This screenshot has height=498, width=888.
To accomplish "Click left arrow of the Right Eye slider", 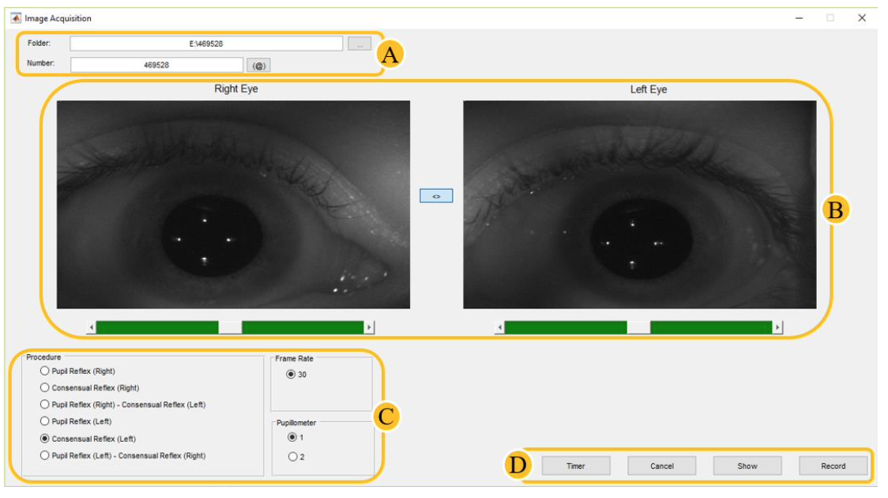I will tap(91, 327).
